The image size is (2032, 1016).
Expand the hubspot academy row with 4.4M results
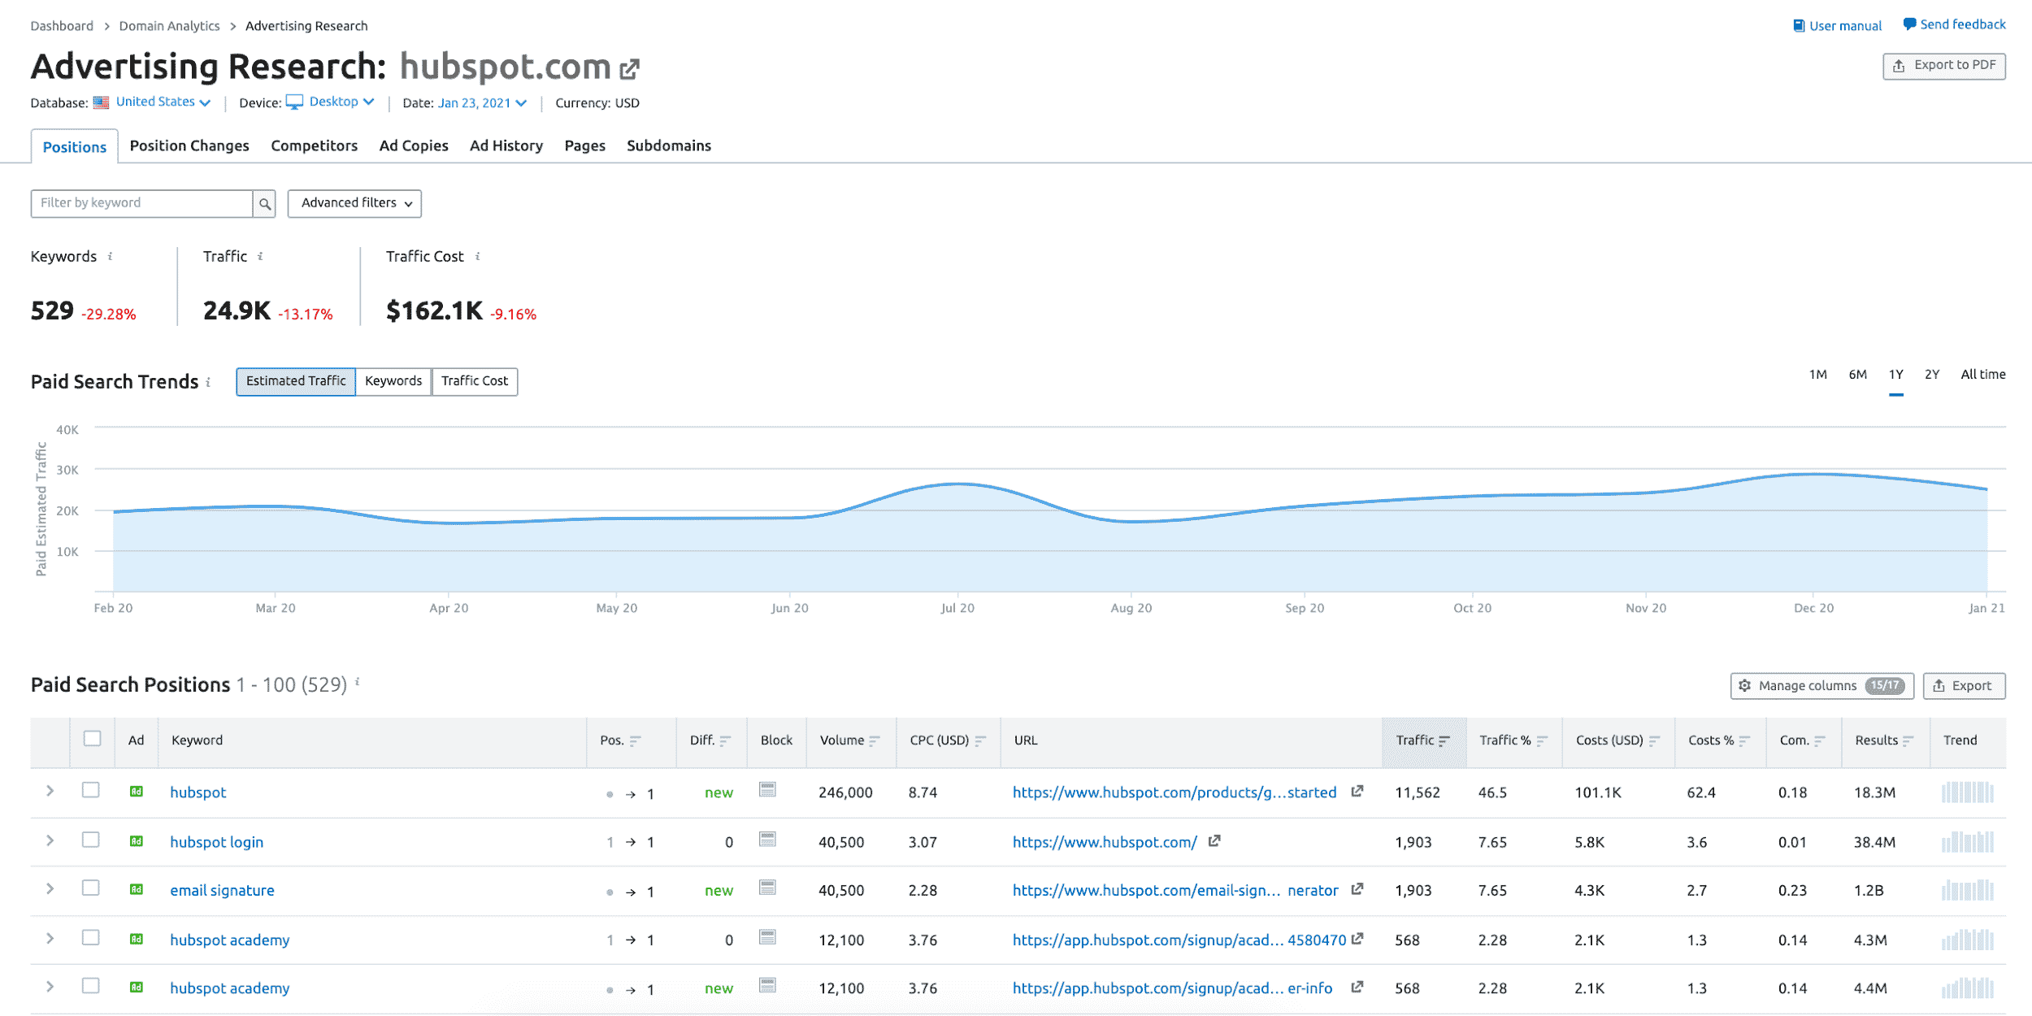point(50,987)
